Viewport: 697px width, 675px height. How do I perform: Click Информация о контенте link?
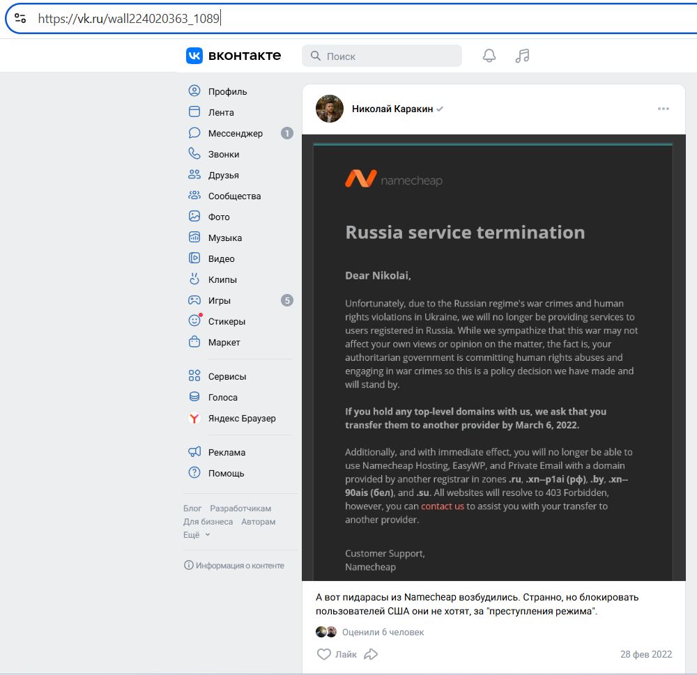[233, 565]
